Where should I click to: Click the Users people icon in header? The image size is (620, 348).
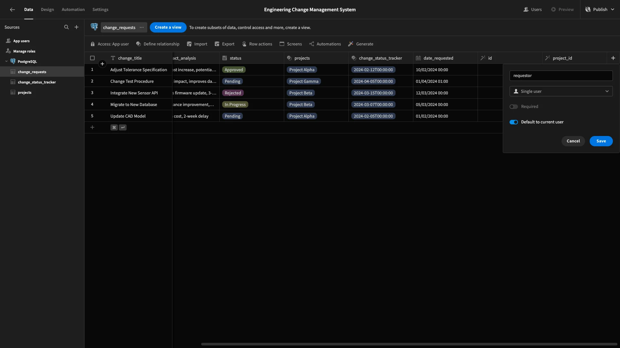click(x=526, y=10)
